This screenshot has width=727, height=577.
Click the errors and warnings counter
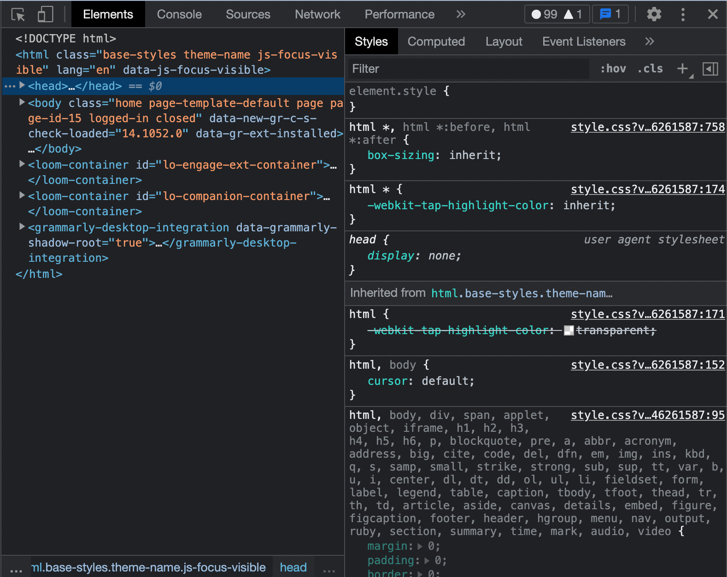coord(556,15)
